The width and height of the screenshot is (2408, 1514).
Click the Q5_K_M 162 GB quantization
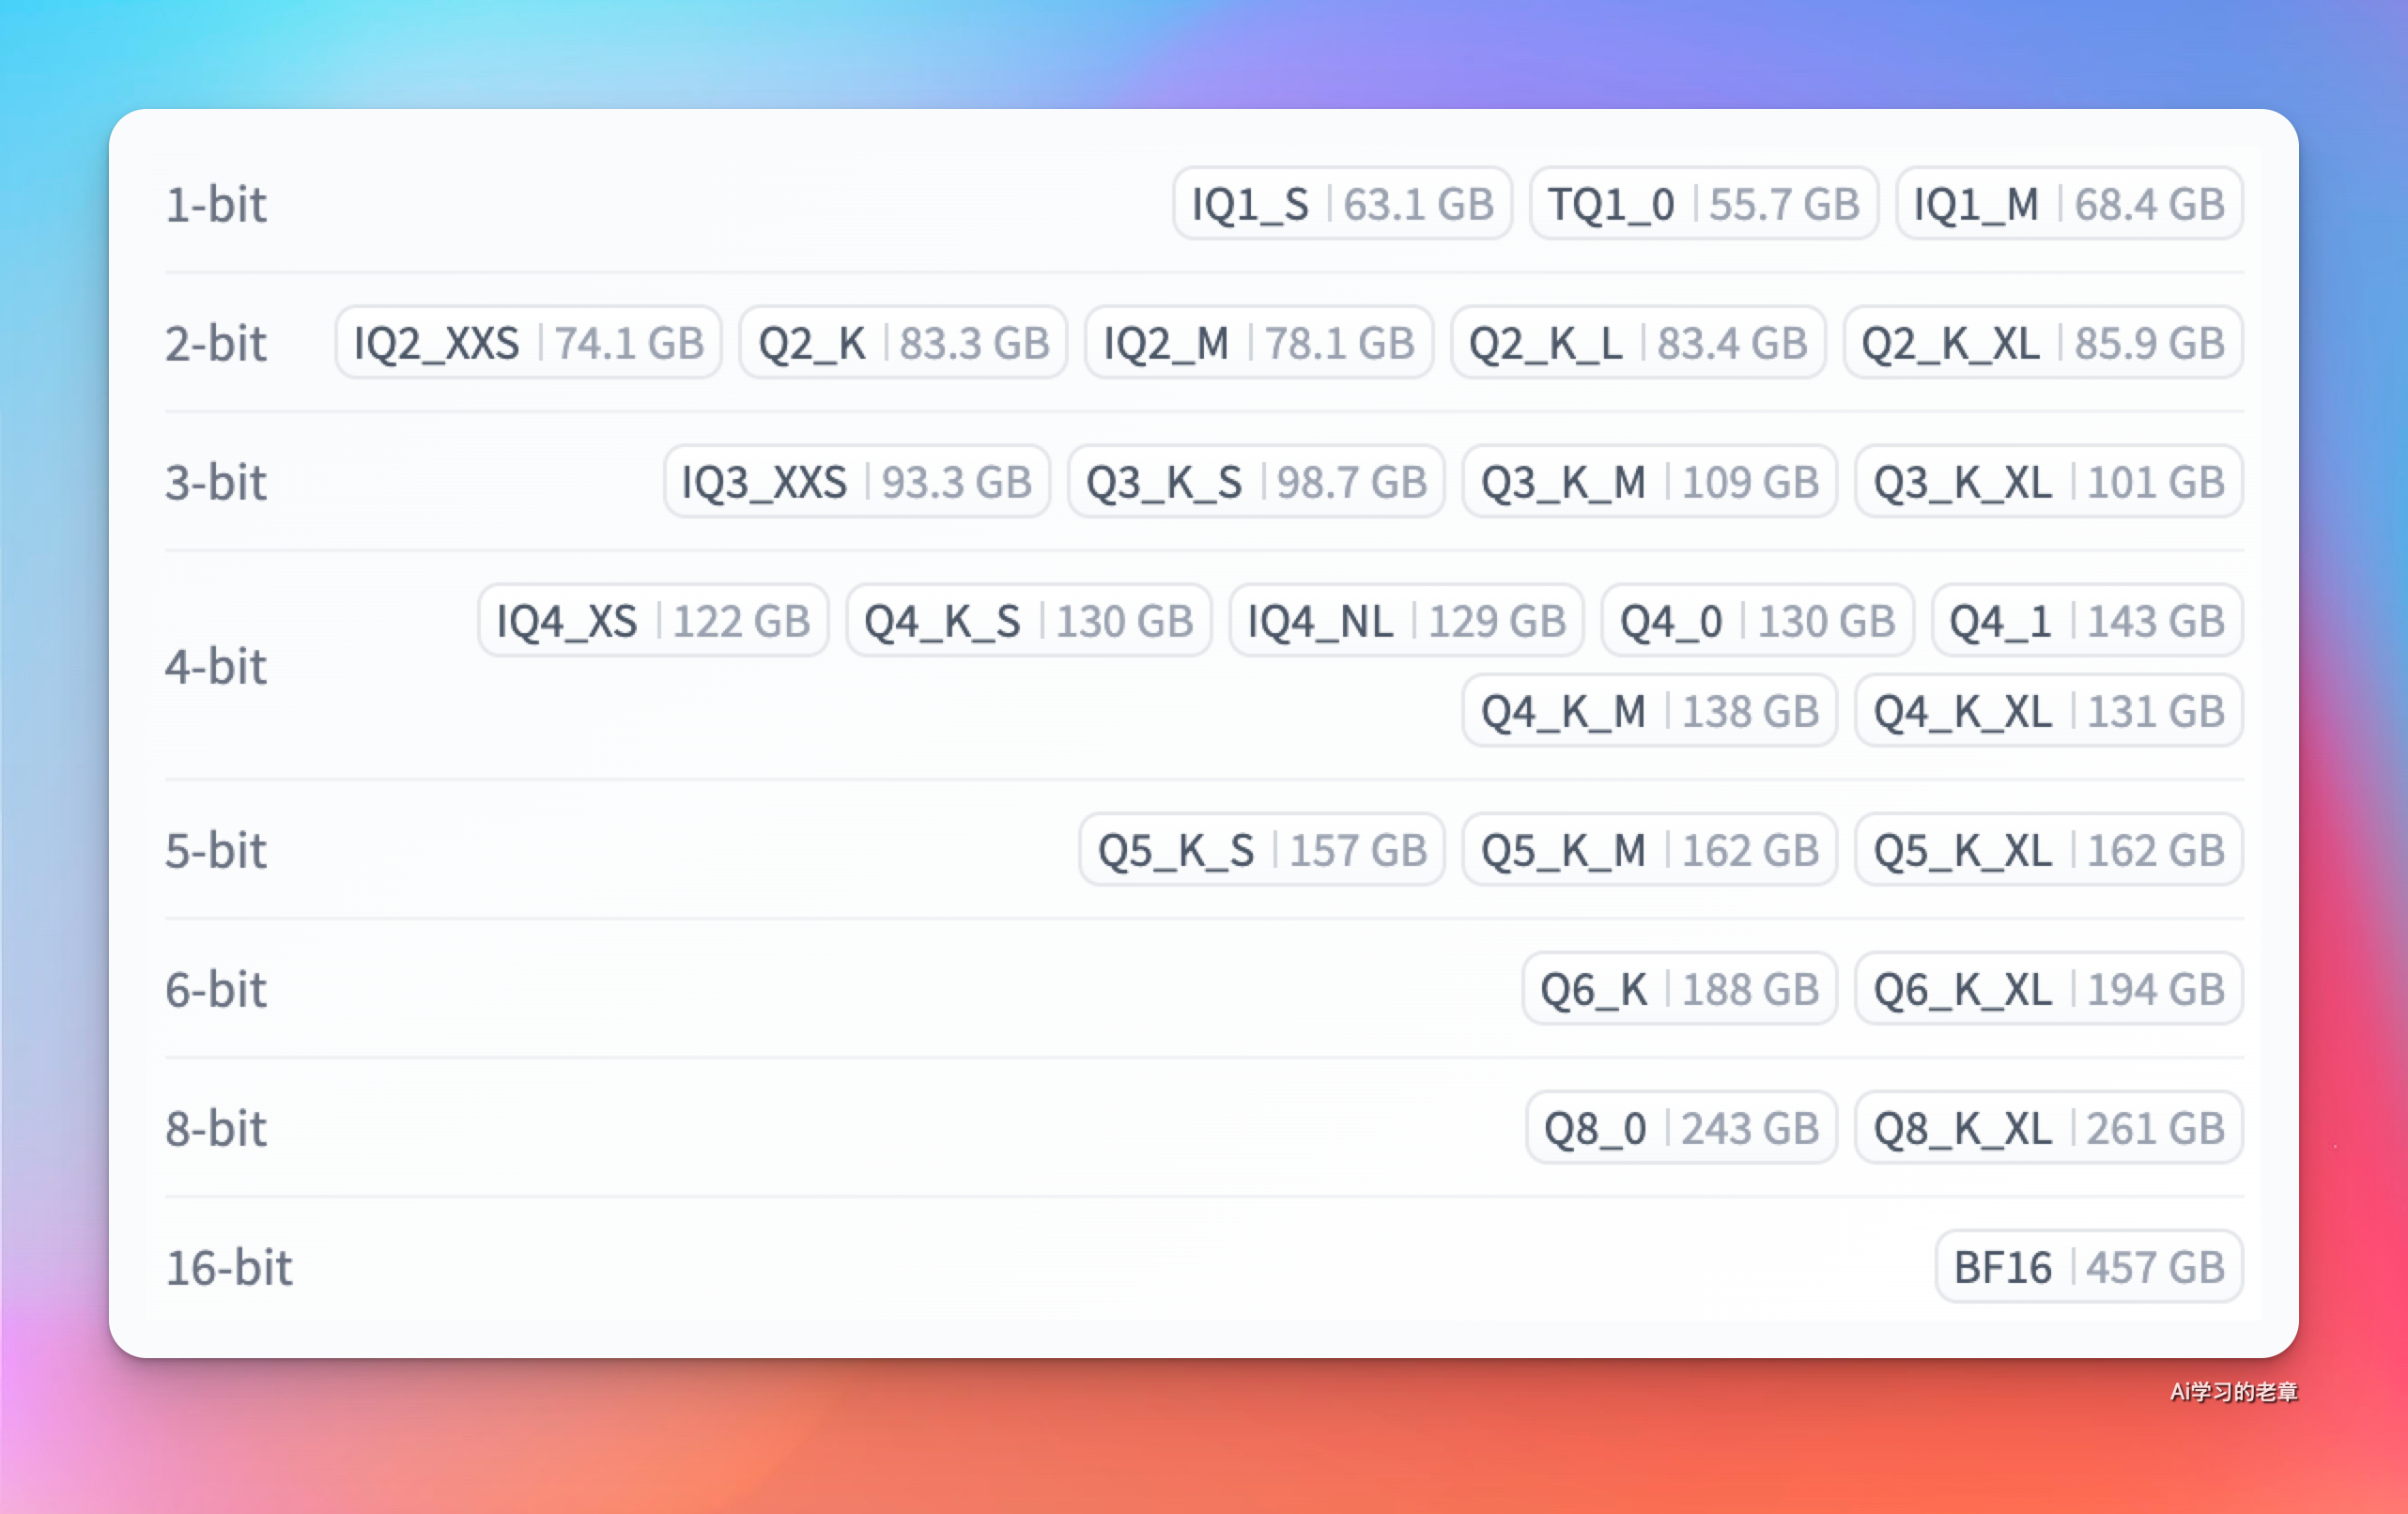pyautogui.click(x=1650, y=850)
